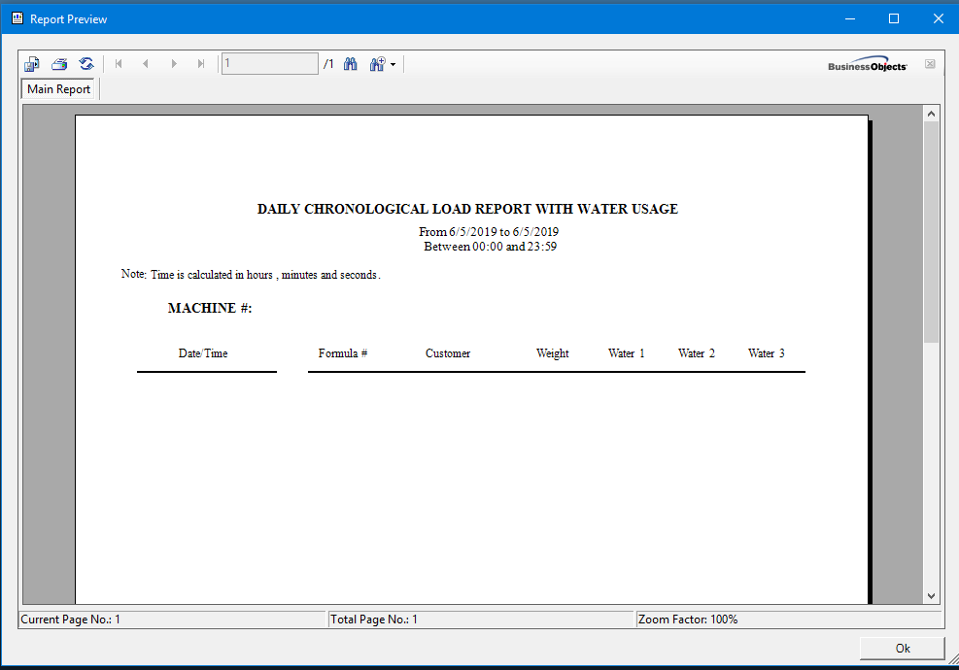Maximize the Report Preview window
The image size is (959, 670).
click(894, 18)
